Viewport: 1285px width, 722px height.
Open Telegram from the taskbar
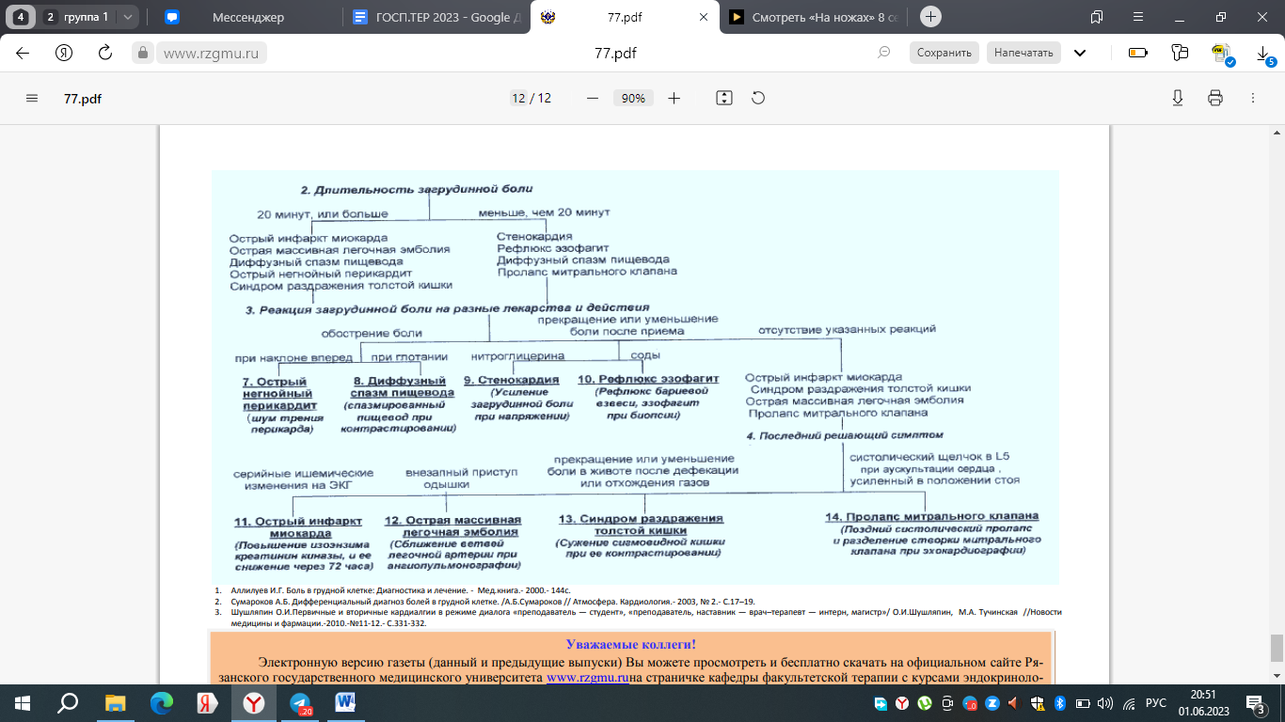coord(301,702)
